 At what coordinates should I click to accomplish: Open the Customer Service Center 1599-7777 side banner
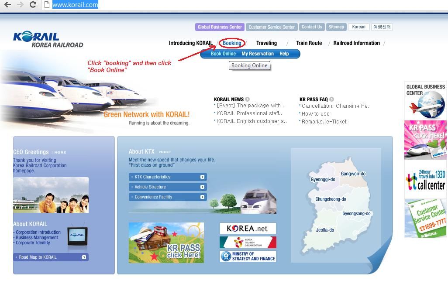click(425, 219)
